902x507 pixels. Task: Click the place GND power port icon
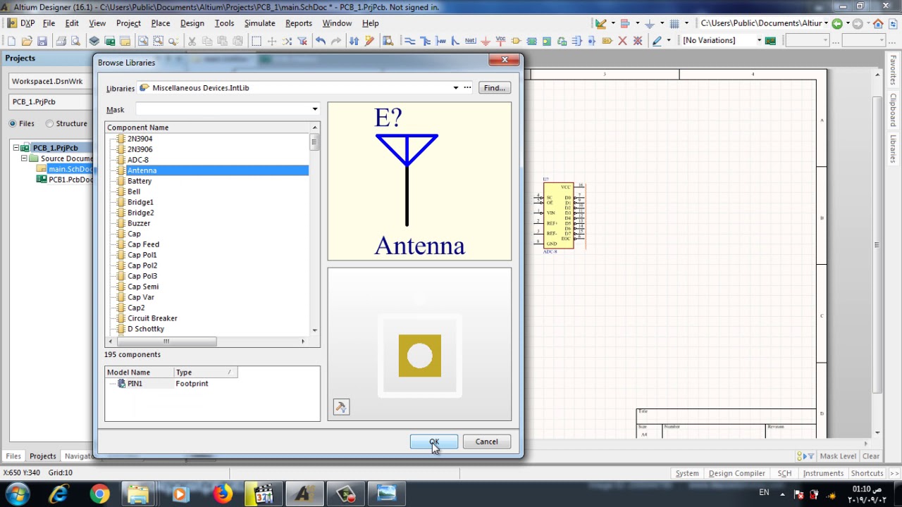point(485,41)
